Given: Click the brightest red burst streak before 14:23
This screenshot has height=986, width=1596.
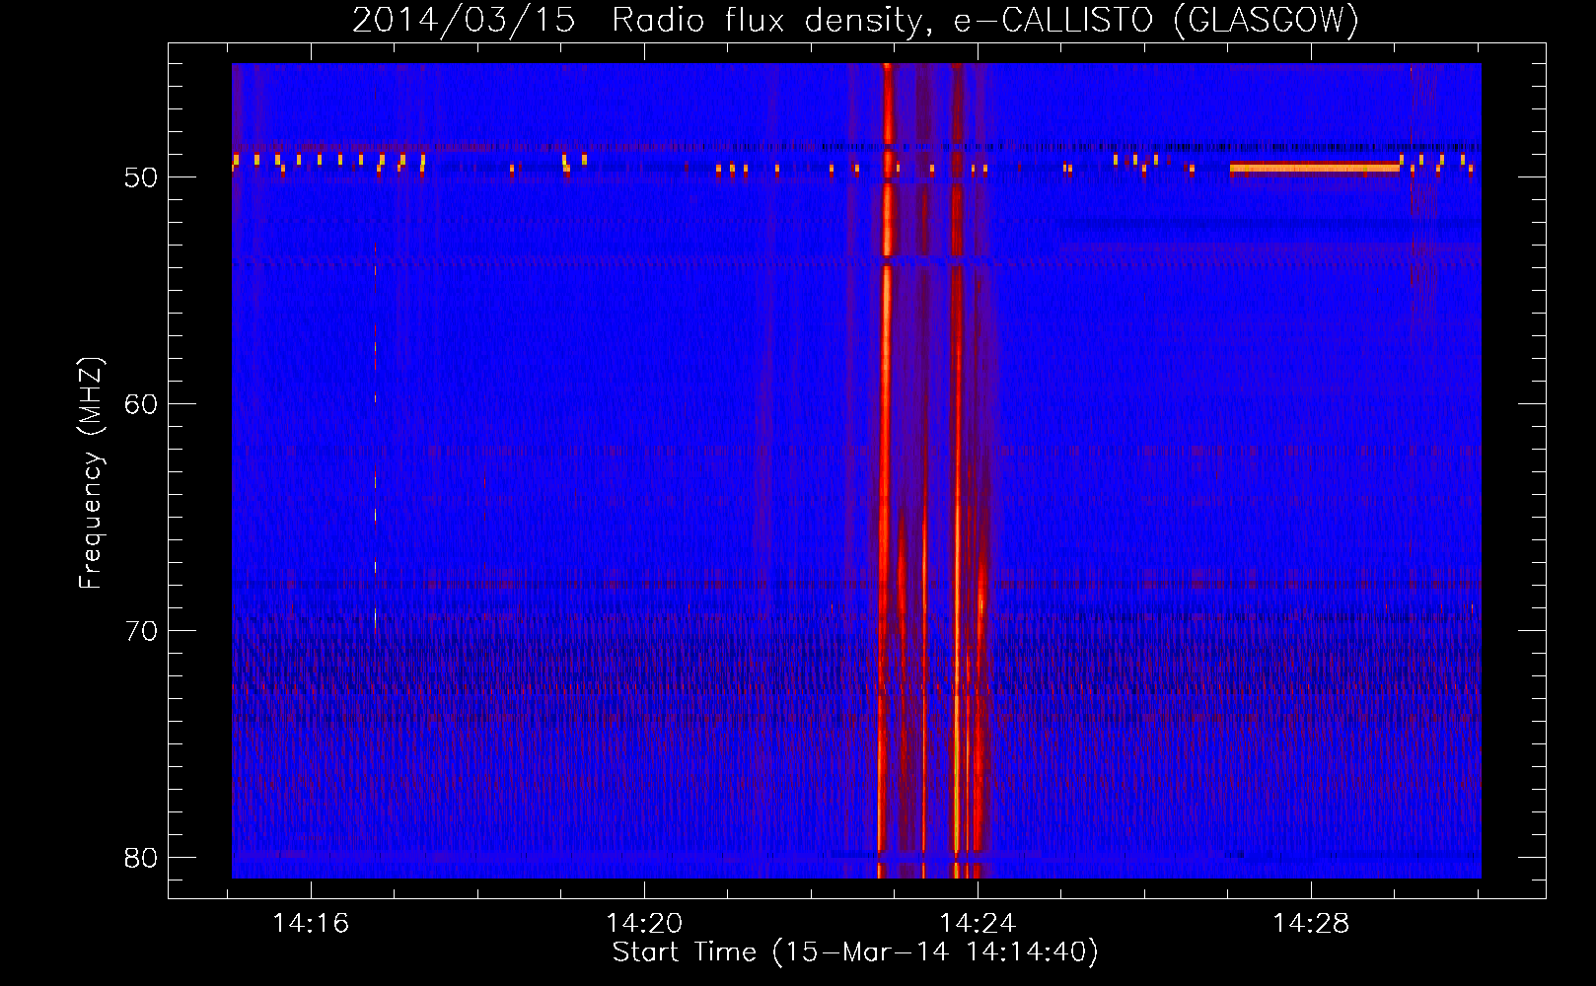Looking at the screenshot, I should pos(885,470).
